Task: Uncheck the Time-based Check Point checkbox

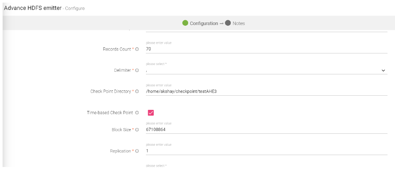Action: click(151, 113)
